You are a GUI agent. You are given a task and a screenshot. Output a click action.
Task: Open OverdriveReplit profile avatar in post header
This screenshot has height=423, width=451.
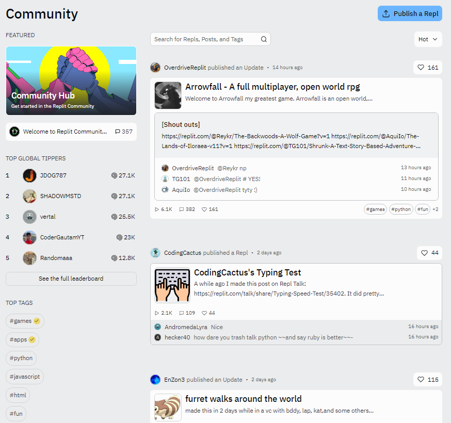click(155, 68)
